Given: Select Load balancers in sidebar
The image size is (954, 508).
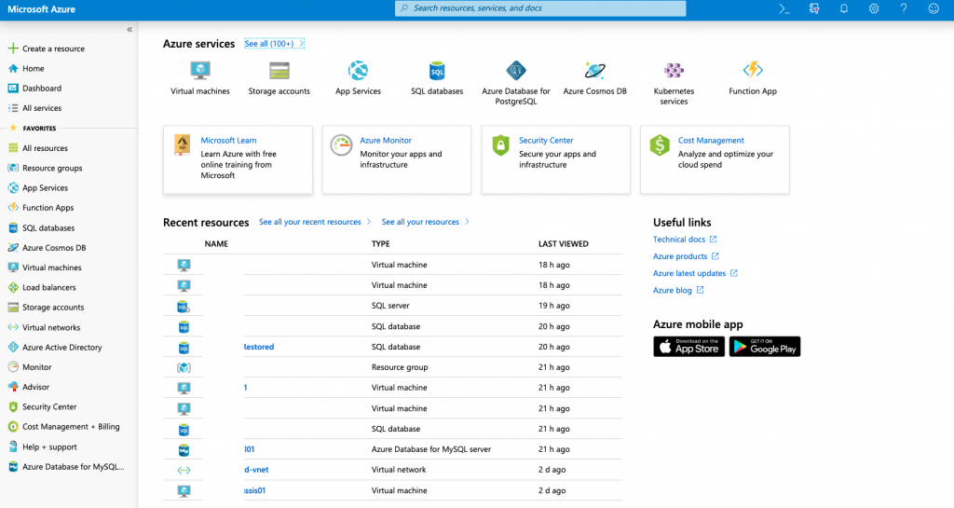Looking at the screenshot, I should tap(48, 287).
